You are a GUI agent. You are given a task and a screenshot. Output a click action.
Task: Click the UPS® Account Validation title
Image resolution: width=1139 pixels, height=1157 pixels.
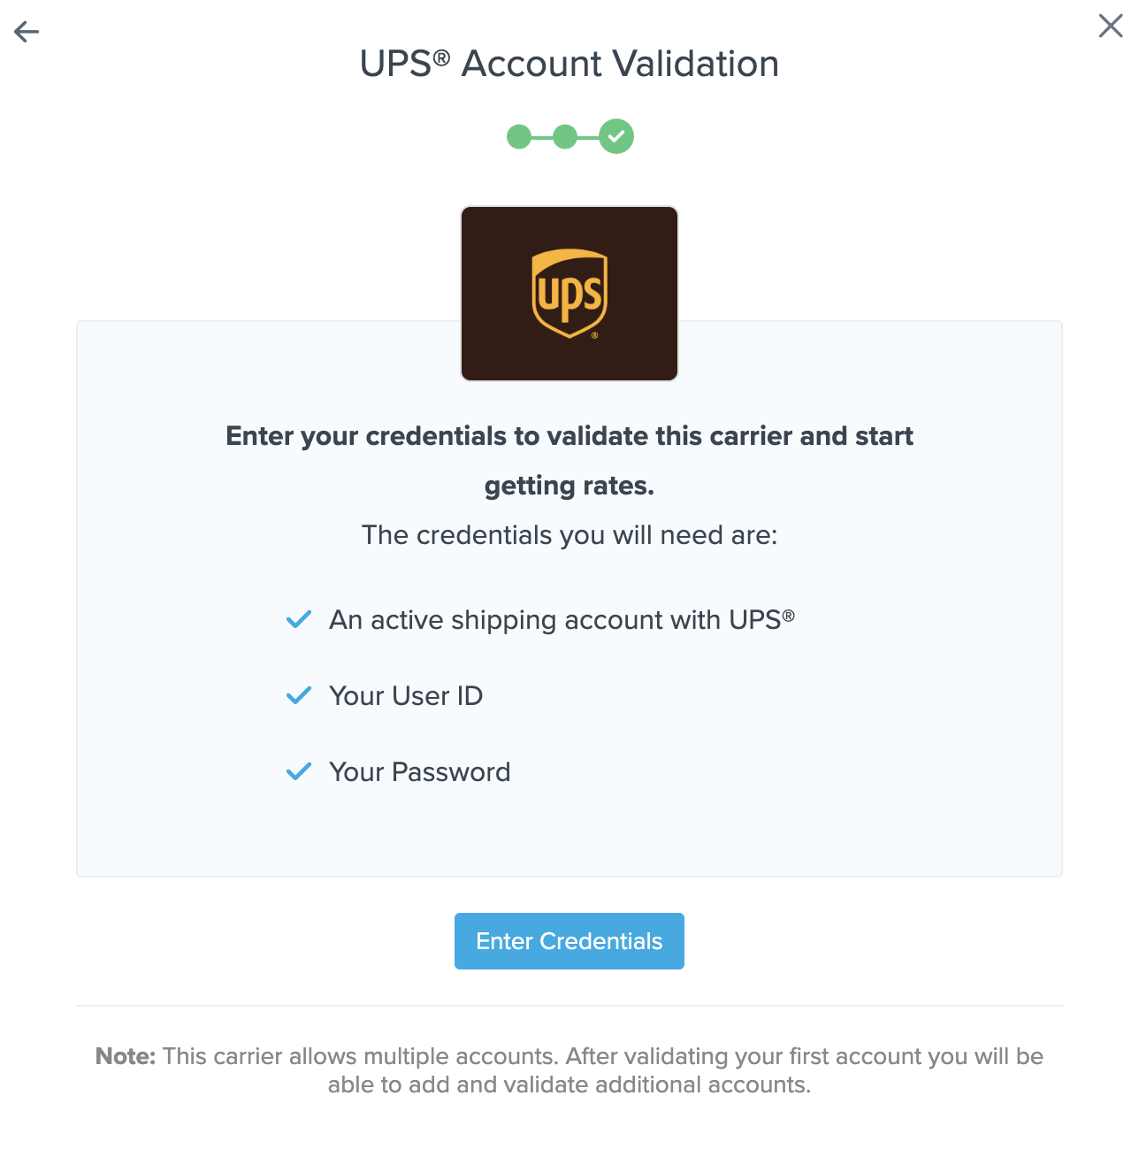click(x=569, y=64)
